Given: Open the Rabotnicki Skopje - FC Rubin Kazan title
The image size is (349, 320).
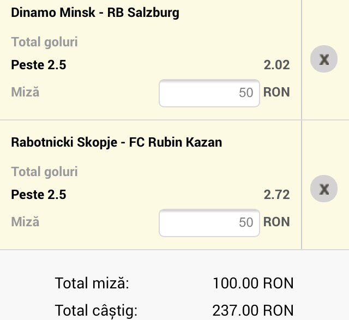Looking at the screenshot, I should (x=116, y=143).
